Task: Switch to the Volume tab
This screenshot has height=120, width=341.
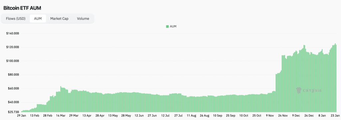Action: pos(83,19)
